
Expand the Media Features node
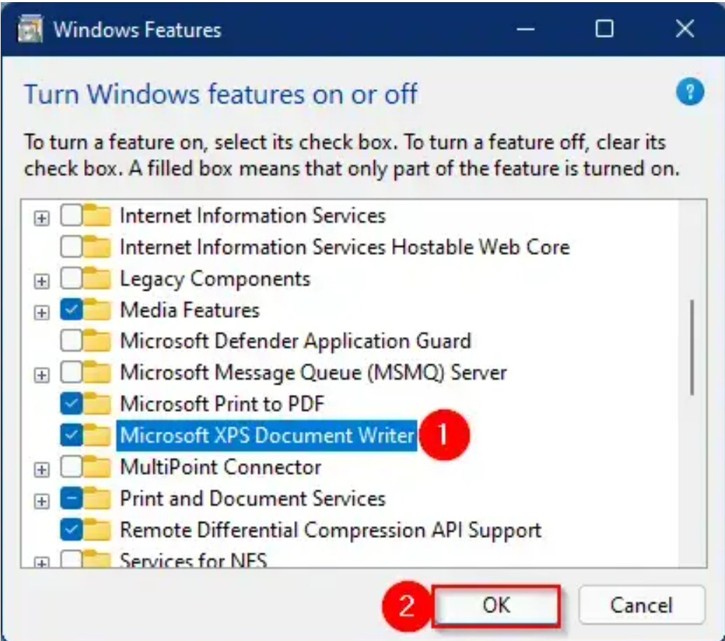[x=41, y=312]
